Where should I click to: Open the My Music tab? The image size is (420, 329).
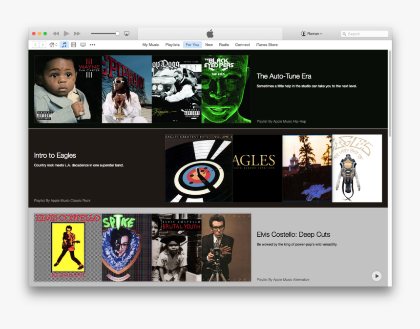[x=150, y=45]
